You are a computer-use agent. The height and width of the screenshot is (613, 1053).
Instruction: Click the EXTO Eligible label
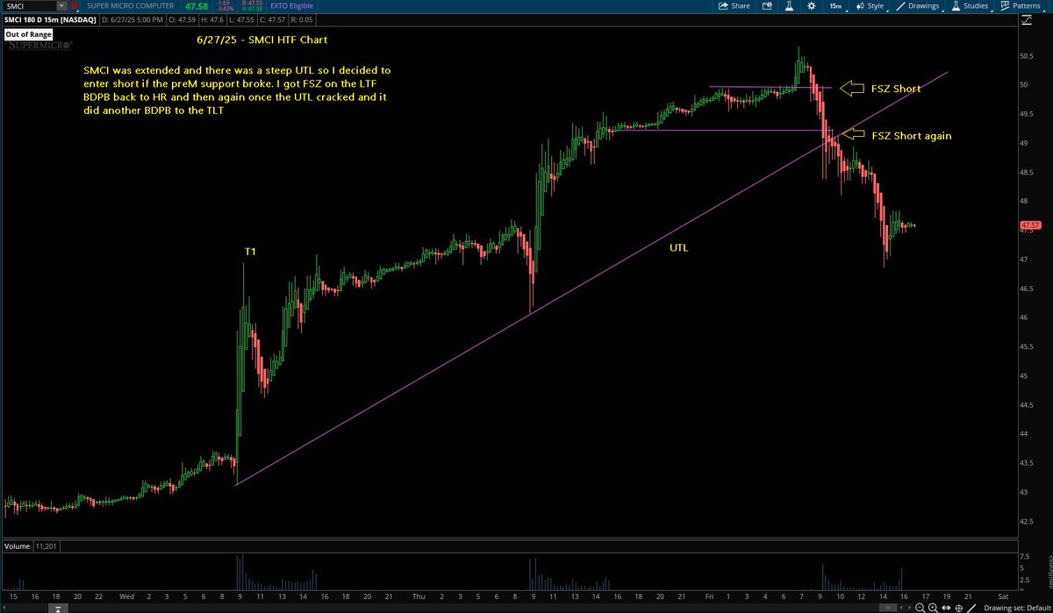pos(292,6)
